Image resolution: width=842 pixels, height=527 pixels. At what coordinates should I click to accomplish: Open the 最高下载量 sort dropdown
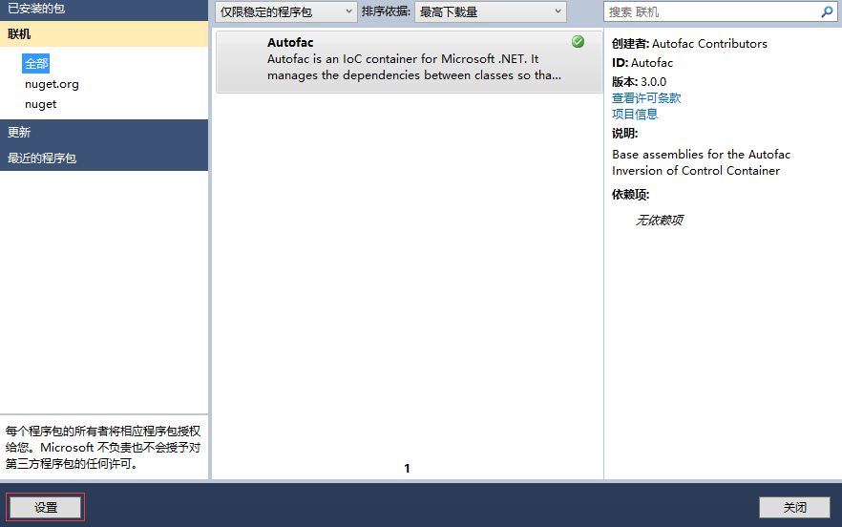coord(491,11)
